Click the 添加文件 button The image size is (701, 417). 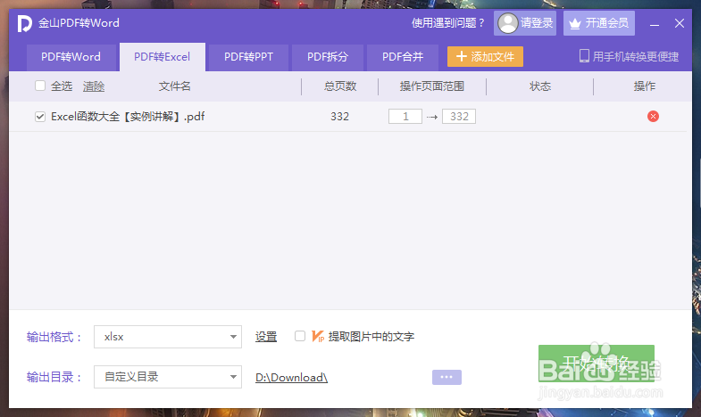[485, 57]
